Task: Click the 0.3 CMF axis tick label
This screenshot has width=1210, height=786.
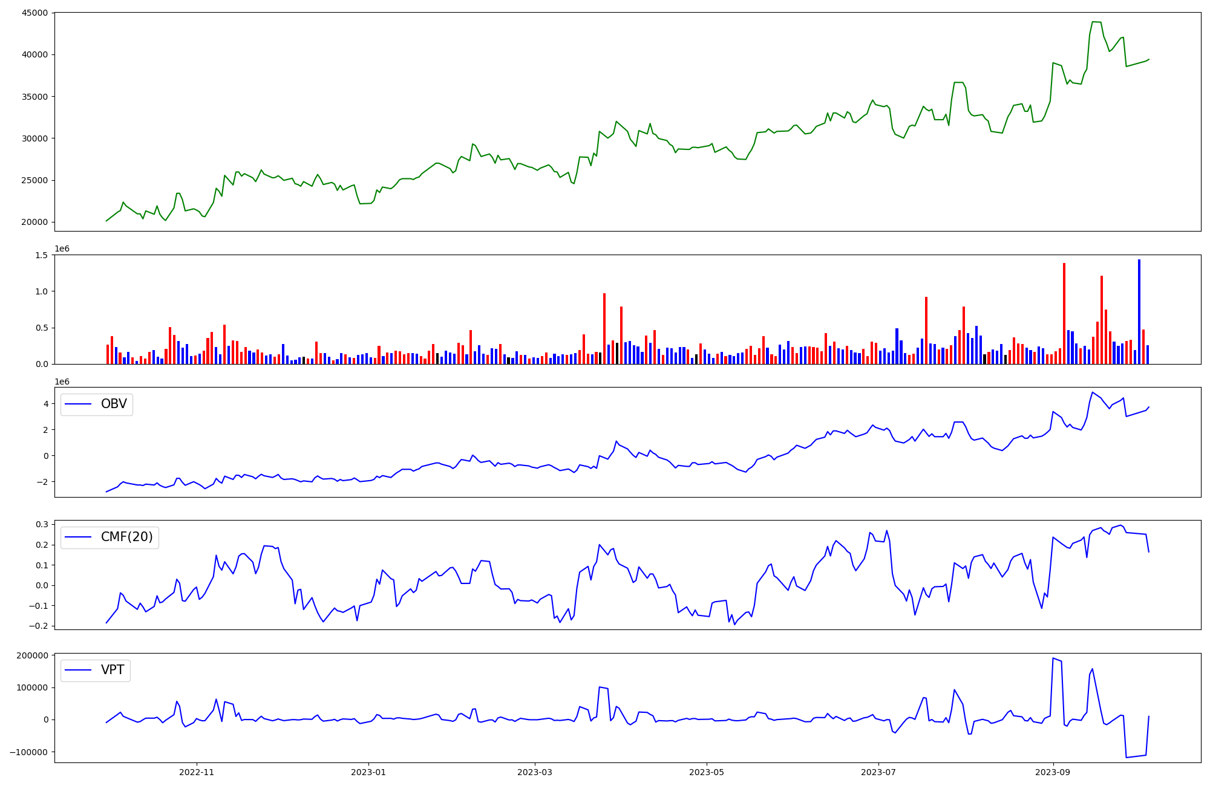Action: [41, 524]
